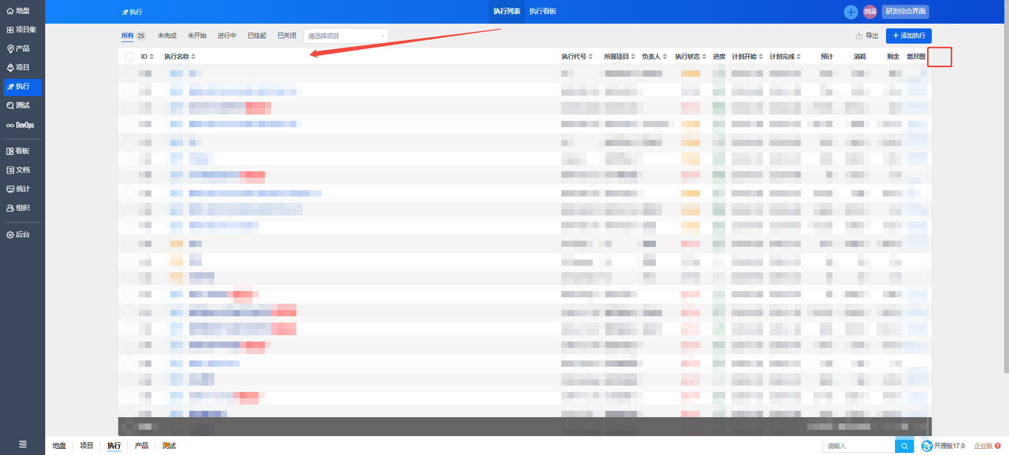Open 产品 from the bottom bar
The height and width of the screenshot is (455, 1009).
coord(141,446)
